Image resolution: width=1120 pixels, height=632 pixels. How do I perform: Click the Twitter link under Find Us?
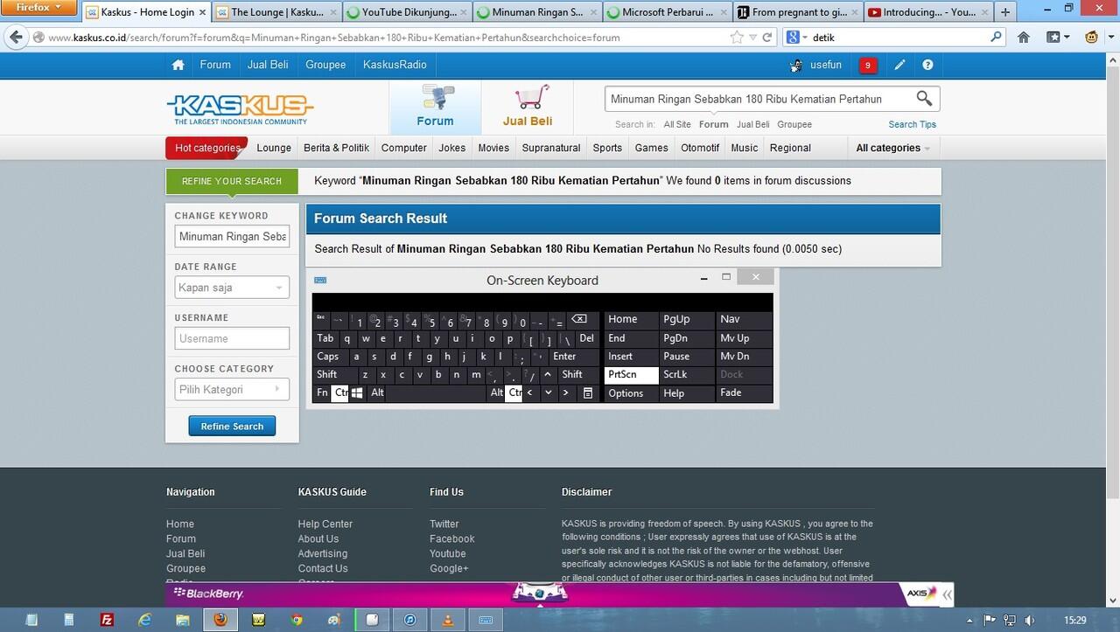point(444,524)
